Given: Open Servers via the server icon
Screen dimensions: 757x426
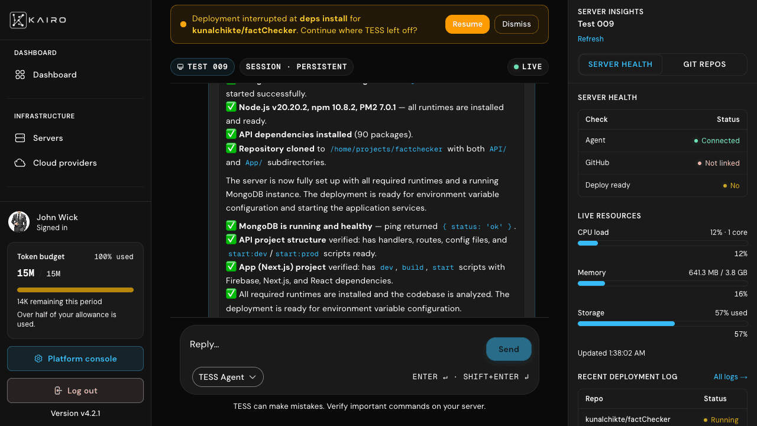Looking at the screenshot, I should pyautogui.click(x=20, y=138).
